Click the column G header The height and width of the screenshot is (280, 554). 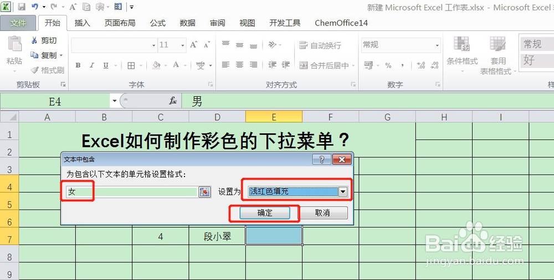tap(387, 117)
